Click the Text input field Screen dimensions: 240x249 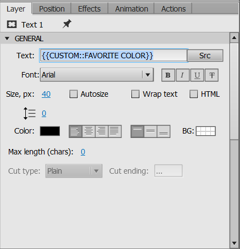point(114,56)
